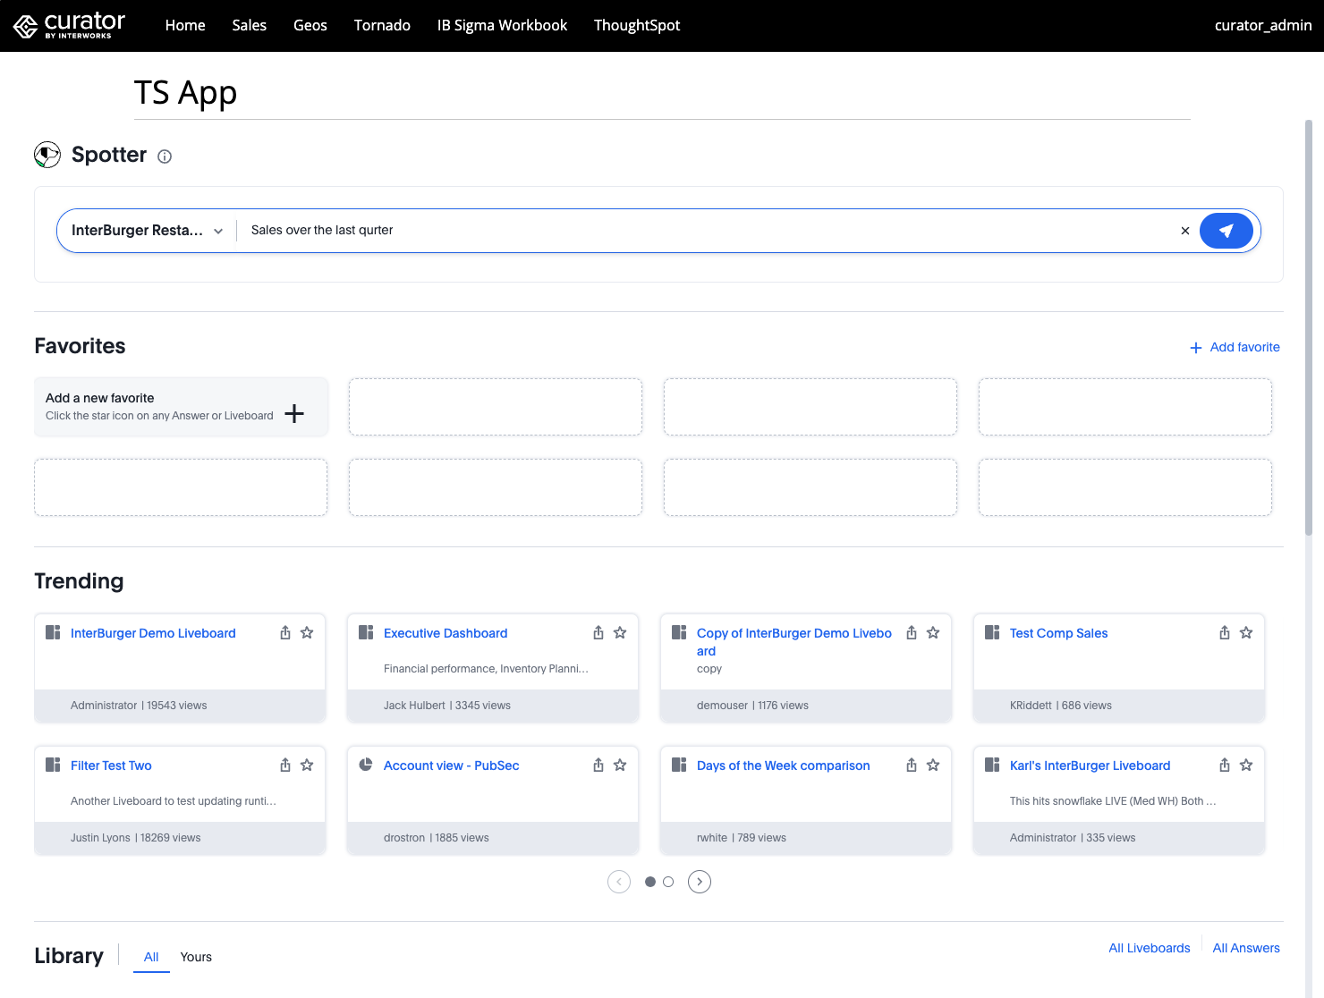Open the ThoughtSpot nav menu item

point(637,25)
